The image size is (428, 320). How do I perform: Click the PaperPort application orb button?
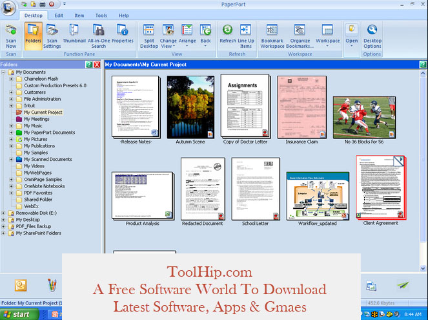(x=8, y=8)
